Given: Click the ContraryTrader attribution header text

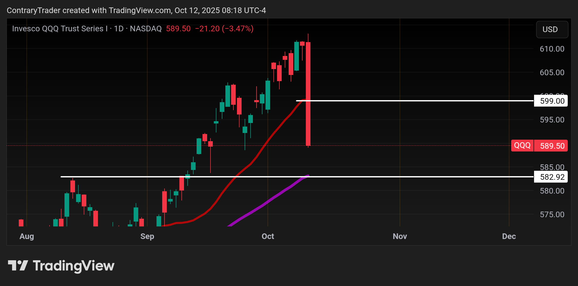Looking at the screenshot, I should coord(136,10).
